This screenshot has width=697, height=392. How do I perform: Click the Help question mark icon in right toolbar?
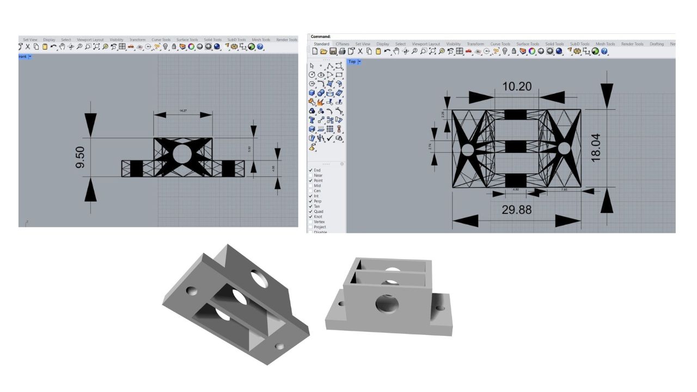pos(604,51)
